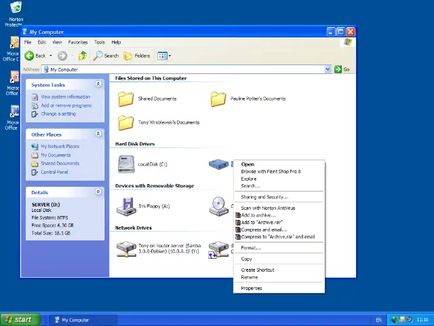This screenshot has height=326, width=434.
Task: Click Add or remove programs link
Action: point(66,105)
